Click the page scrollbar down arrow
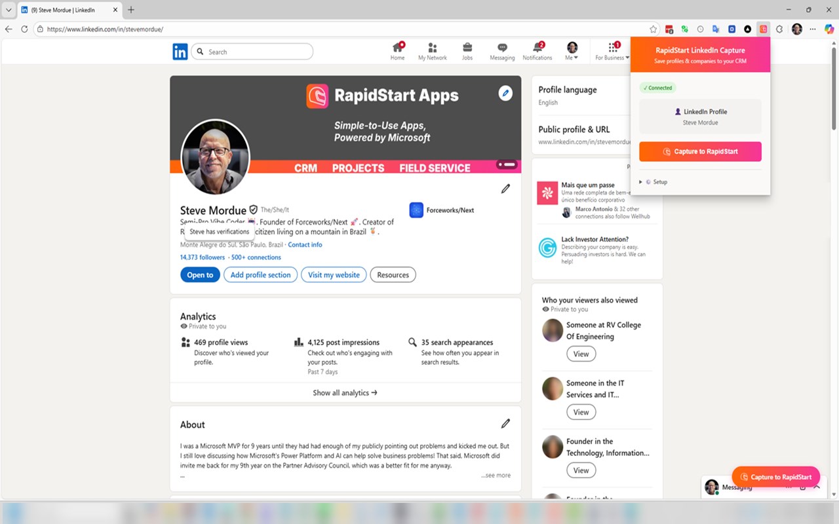 (x=834, y=495)
